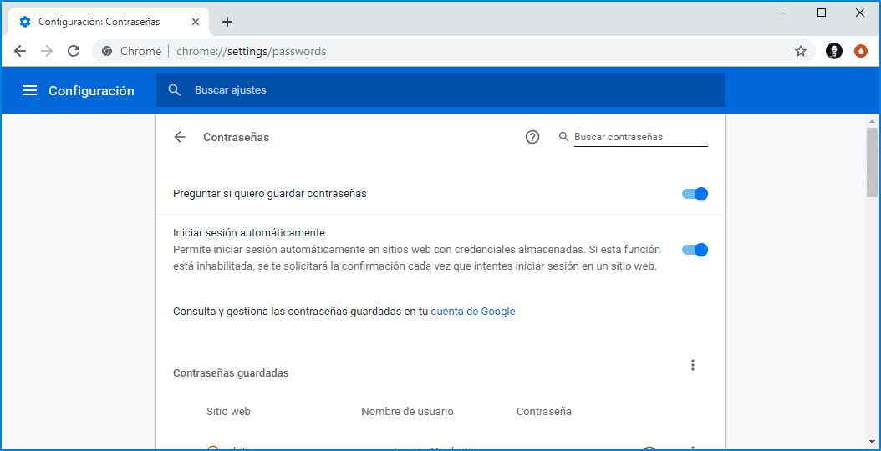This screenshot has height=451, width=881.
Task: Bookmark this page with the star
Action: pos(801,51)
